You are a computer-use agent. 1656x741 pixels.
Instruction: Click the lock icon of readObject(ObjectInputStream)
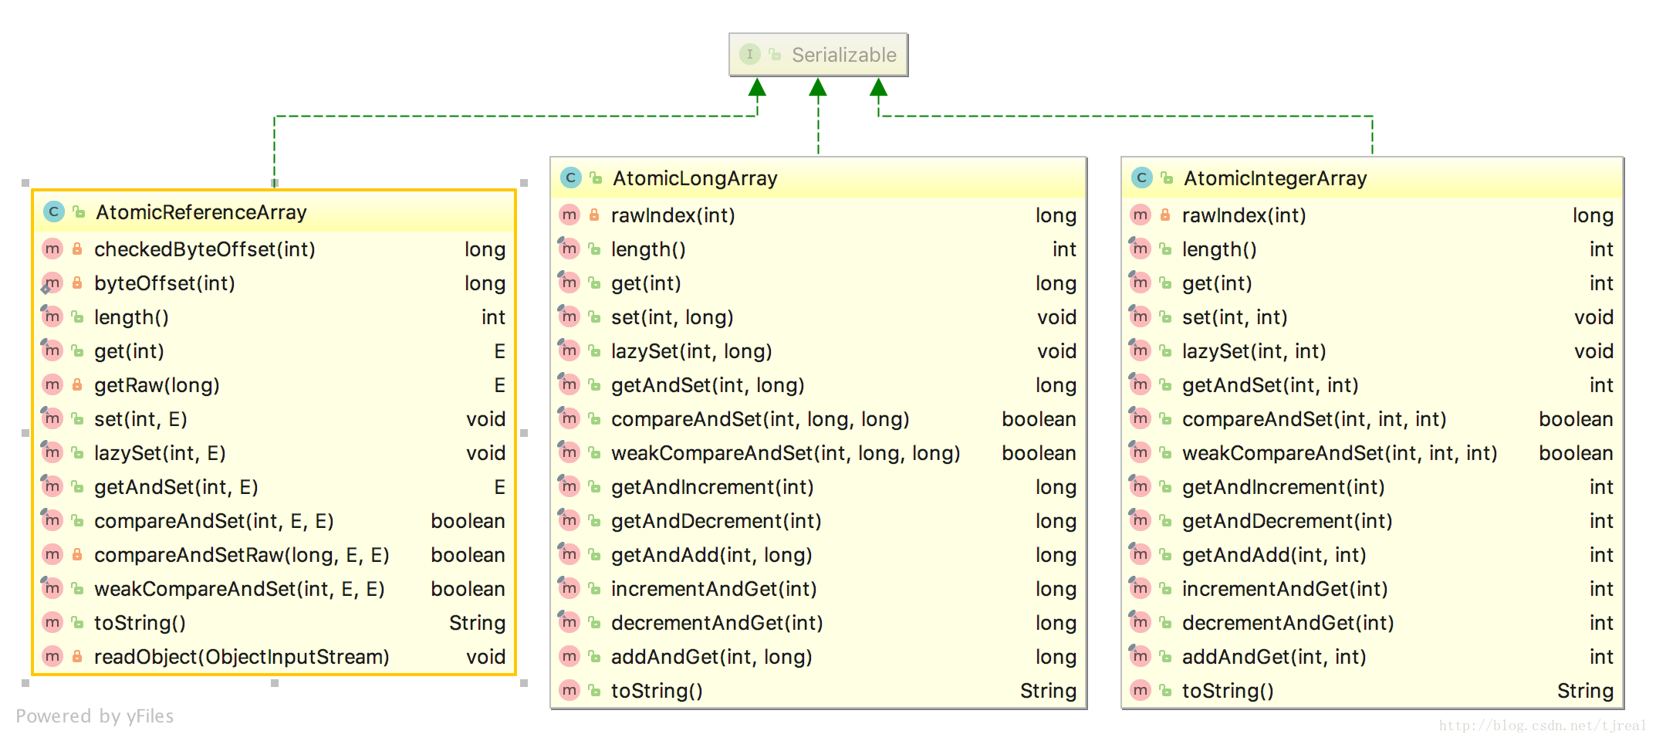tap(77, 657)
